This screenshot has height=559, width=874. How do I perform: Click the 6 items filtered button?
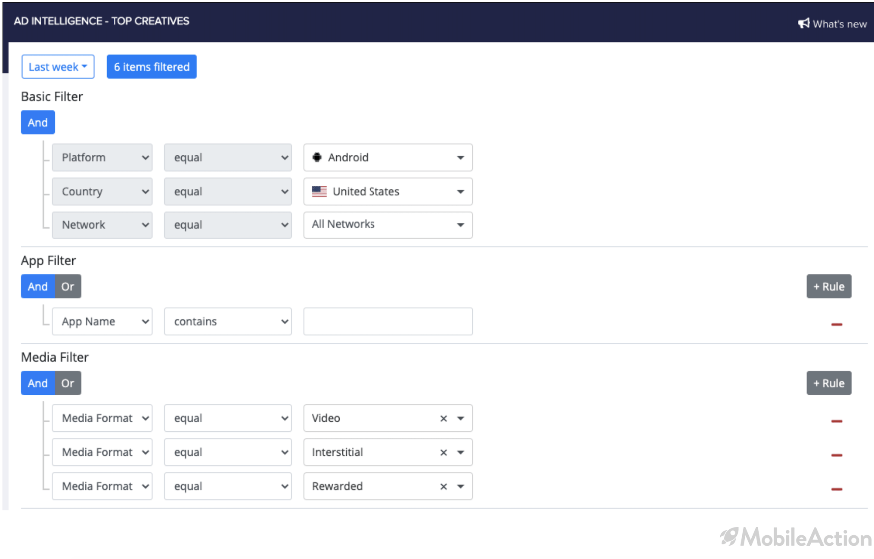coord(152,66)
